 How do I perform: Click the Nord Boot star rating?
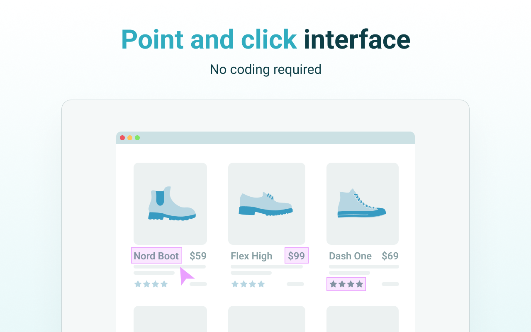151,284
